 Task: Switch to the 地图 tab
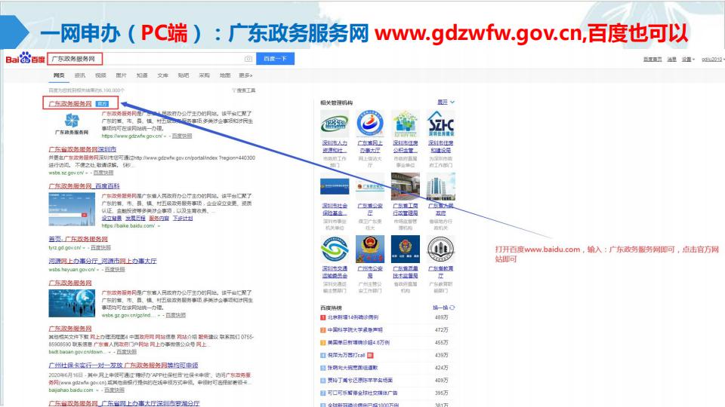pyautogui.click(x=225, y=75)
